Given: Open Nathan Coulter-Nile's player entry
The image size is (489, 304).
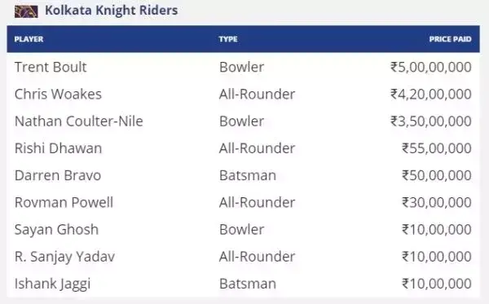Looking at the screenshot, I should coord(78,121).
